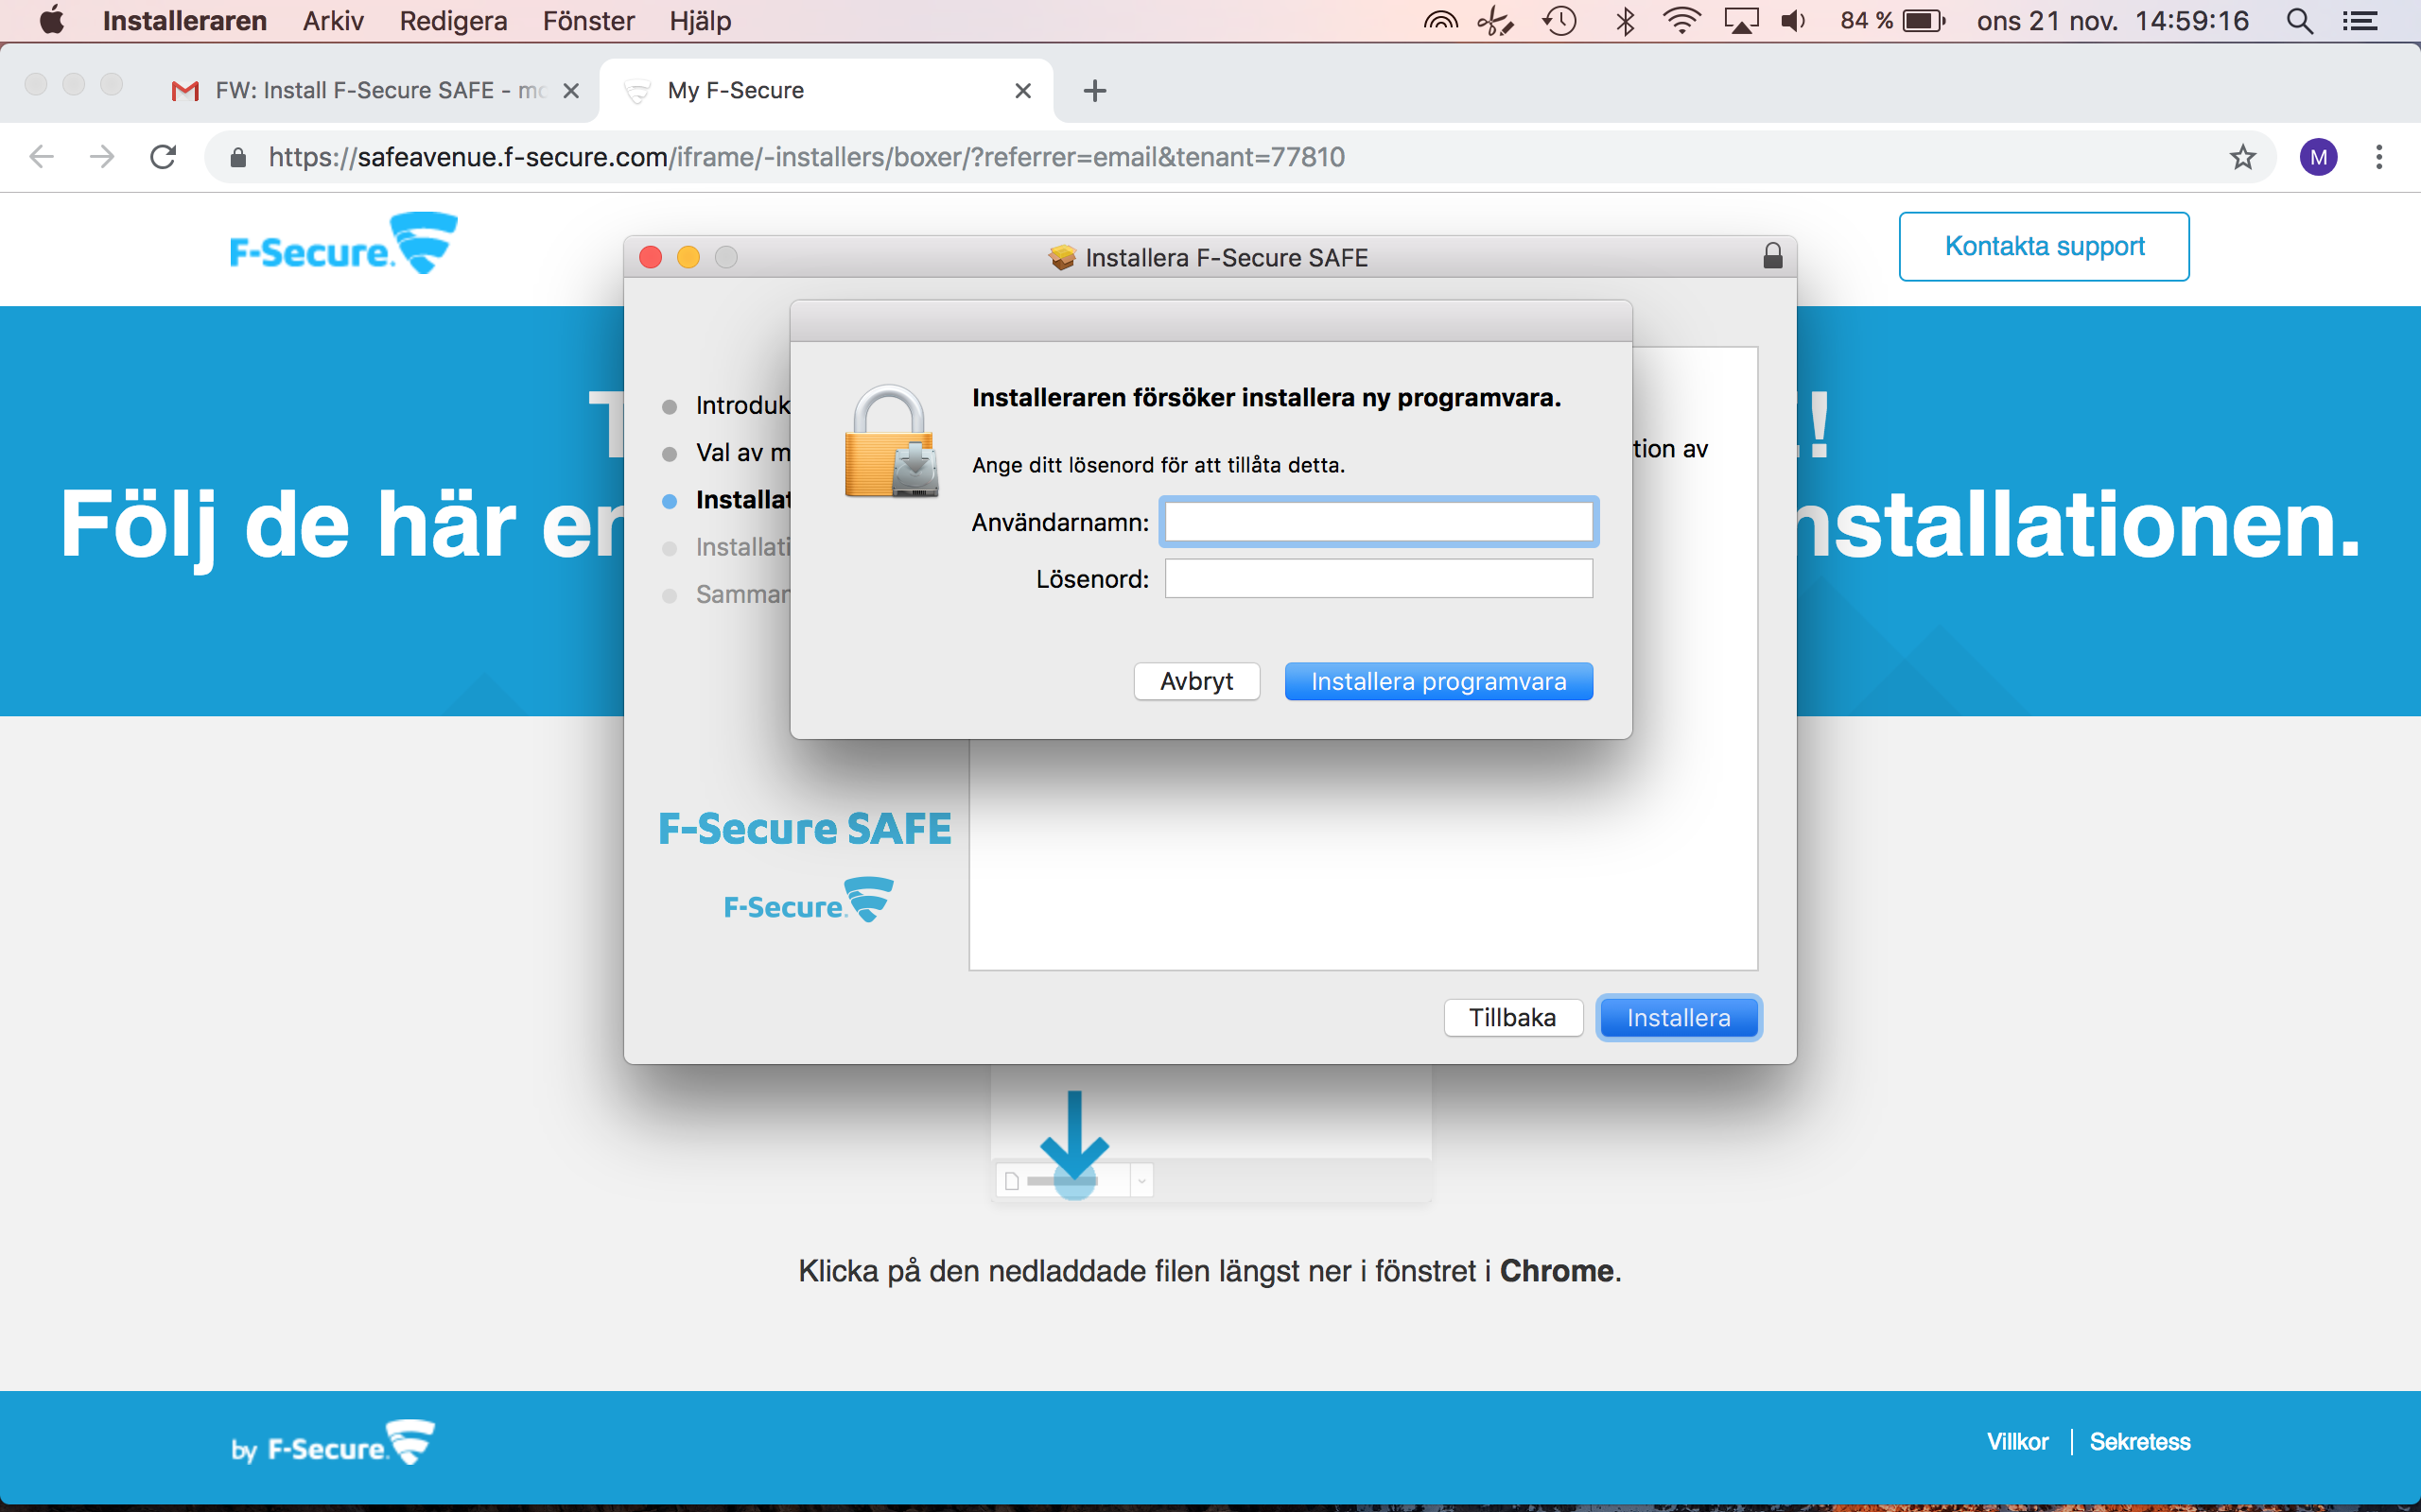Screen dimensions: 2421x1512
Task: Open the AirPlay display menu icon
Action: click(1741, 21)
